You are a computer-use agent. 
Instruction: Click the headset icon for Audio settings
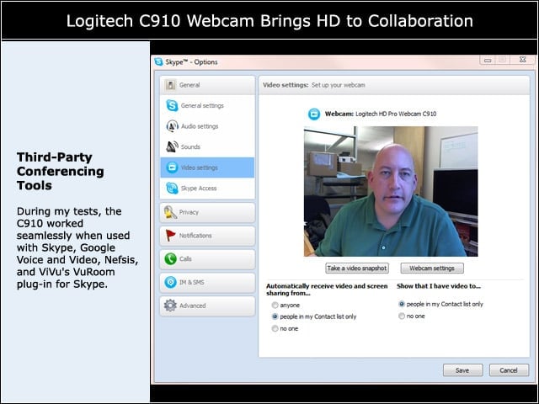coord(172,126)
